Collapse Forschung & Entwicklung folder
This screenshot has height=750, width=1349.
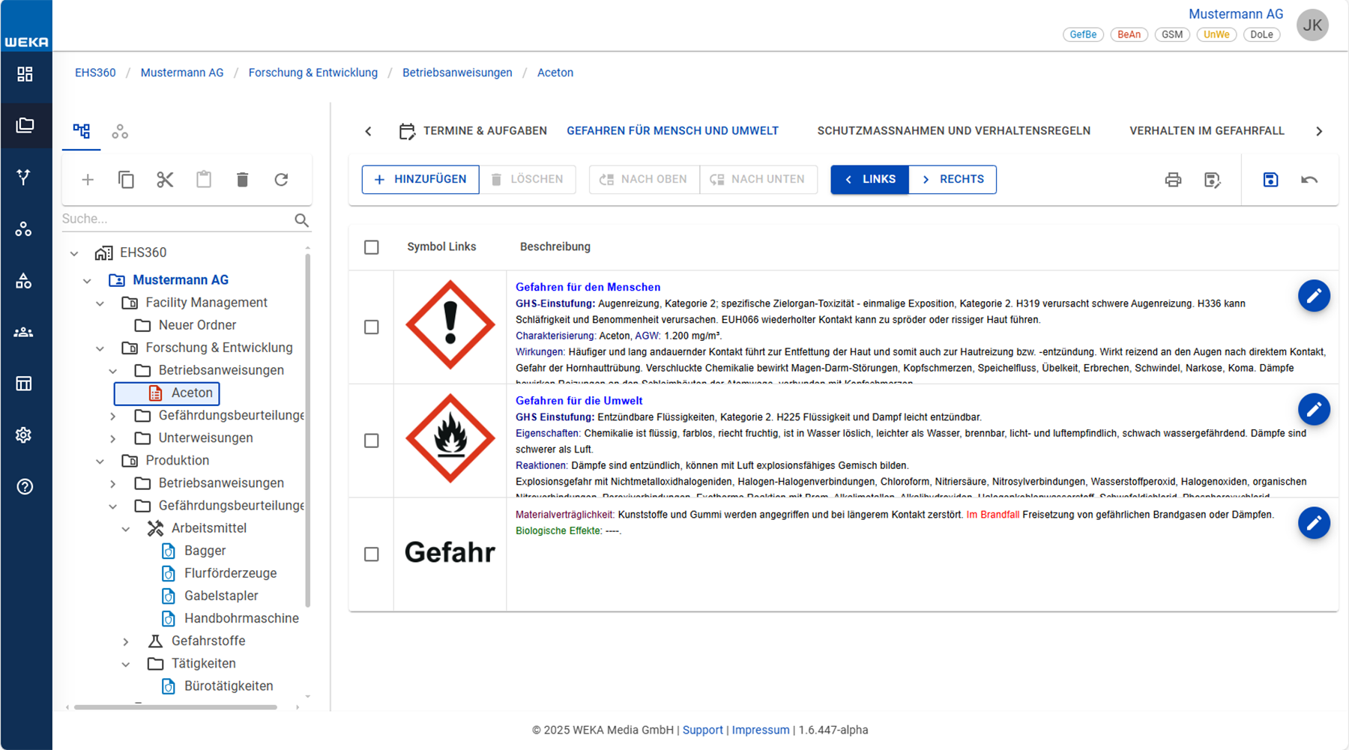(x=100, y=348)
